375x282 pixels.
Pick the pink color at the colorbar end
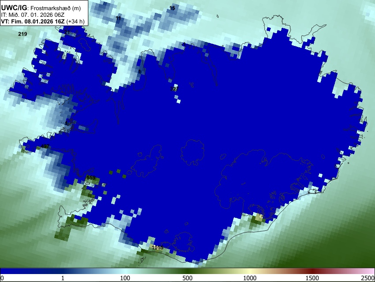[372, 271]
